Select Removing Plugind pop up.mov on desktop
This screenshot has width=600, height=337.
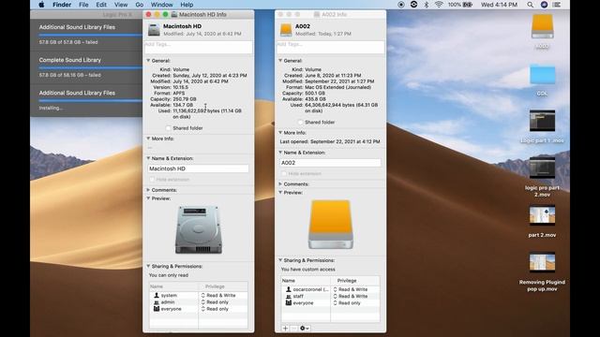tap(542, 262)
